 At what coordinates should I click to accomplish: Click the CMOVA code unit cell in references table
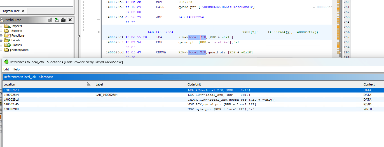(231, 99)
